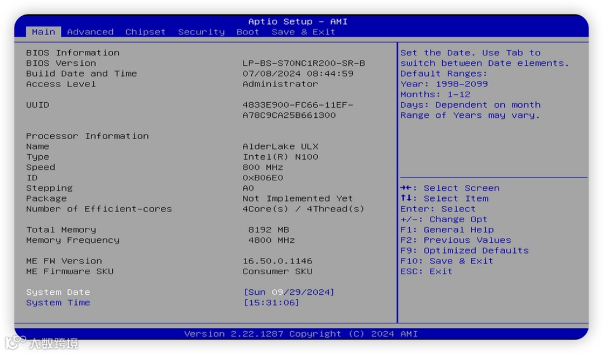Viewport: 603px width, 354px height.
Task: Click the UUID label
Action: 38,104
